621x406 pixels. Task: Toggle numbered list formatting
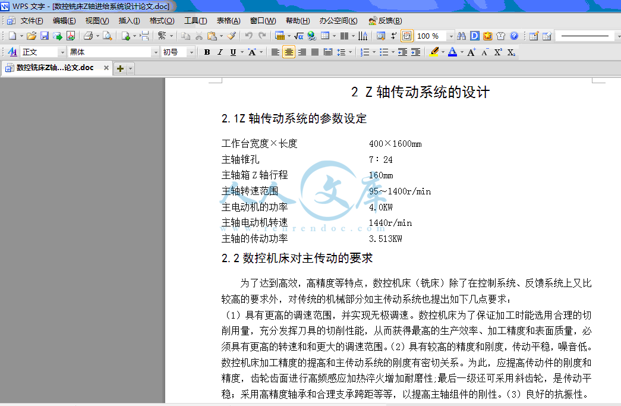365,52
